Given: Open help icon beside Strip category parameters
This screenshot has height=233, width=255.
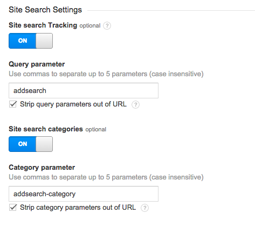Looking at the screenshot, I should [144, 208].
